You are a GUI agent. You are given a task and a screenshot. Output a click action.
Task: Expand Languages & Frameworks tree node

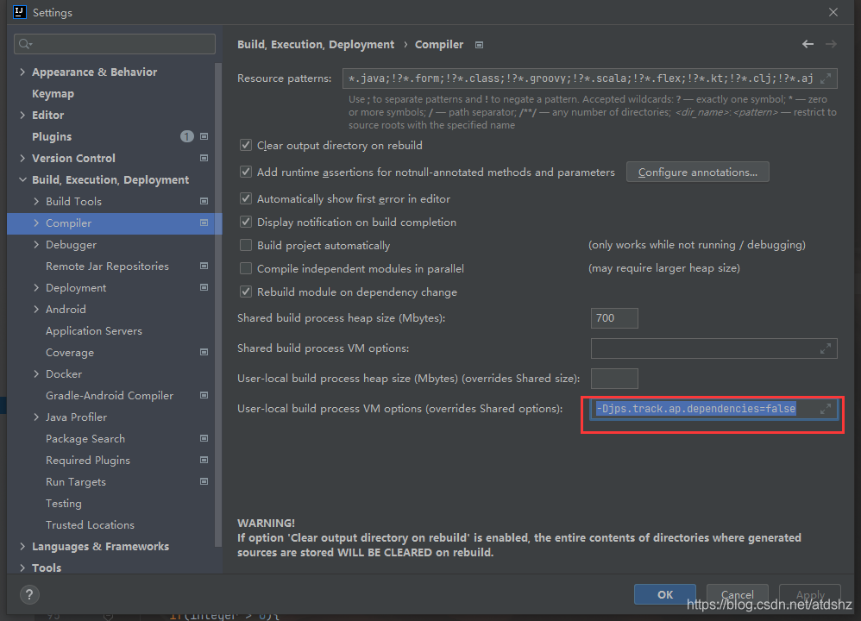[x=22, y=546]
